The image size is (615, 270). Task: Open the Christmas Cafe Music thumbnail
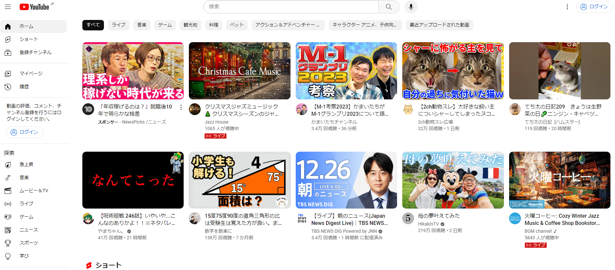coord(240,71)
